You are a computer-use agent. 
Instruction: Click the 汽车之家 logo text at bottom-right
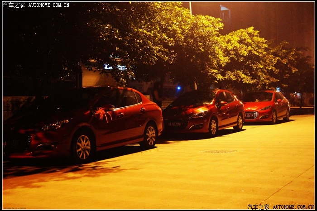pos(258,206)
